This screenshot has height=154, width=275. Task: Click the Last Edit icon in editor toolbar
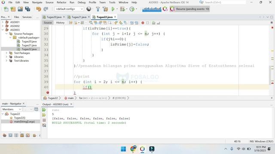point(70,23)
